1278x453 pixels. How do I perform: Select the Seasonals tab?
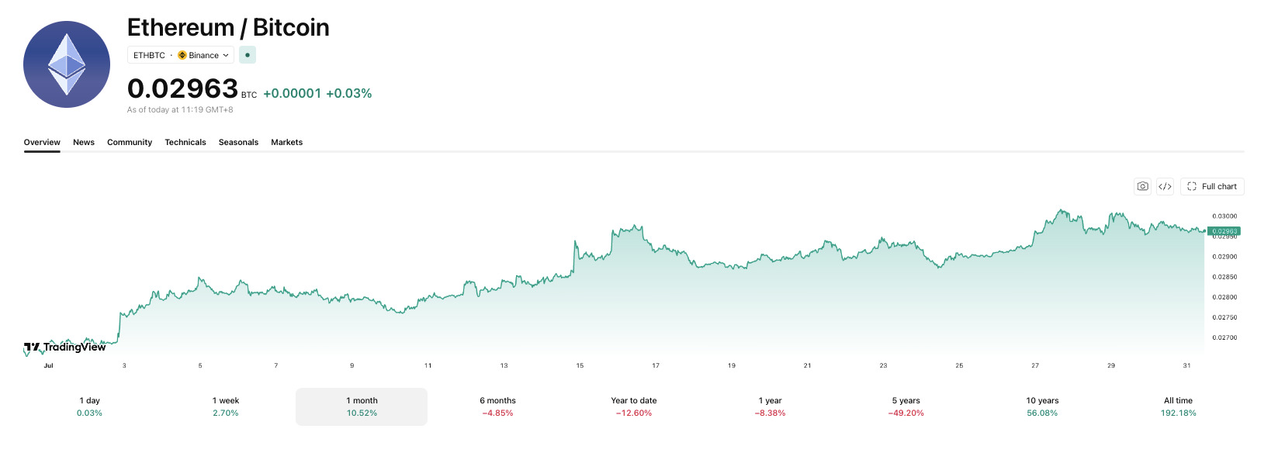(x=238, y=142)
